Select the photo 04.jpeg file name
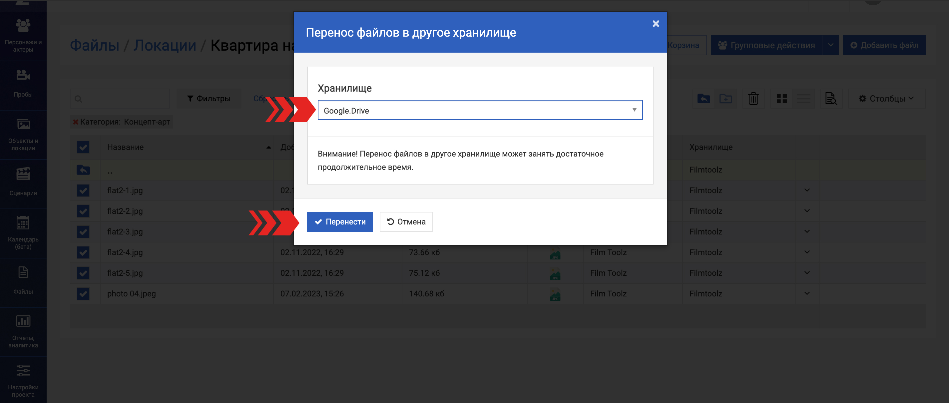Screen dimensions: 949x403 132,294
